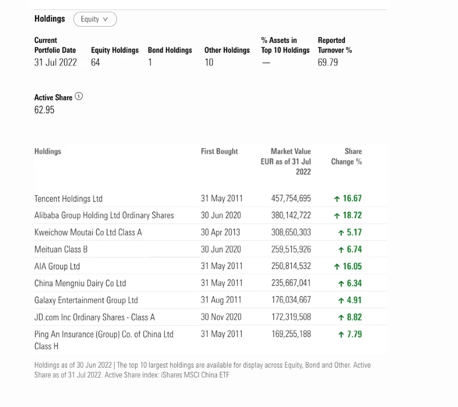Viewport: 458px width, 407px height.
Task: Select Galaxy Entertainment Group Ltd
Action: pyautogui.click(x=86, y=300)
